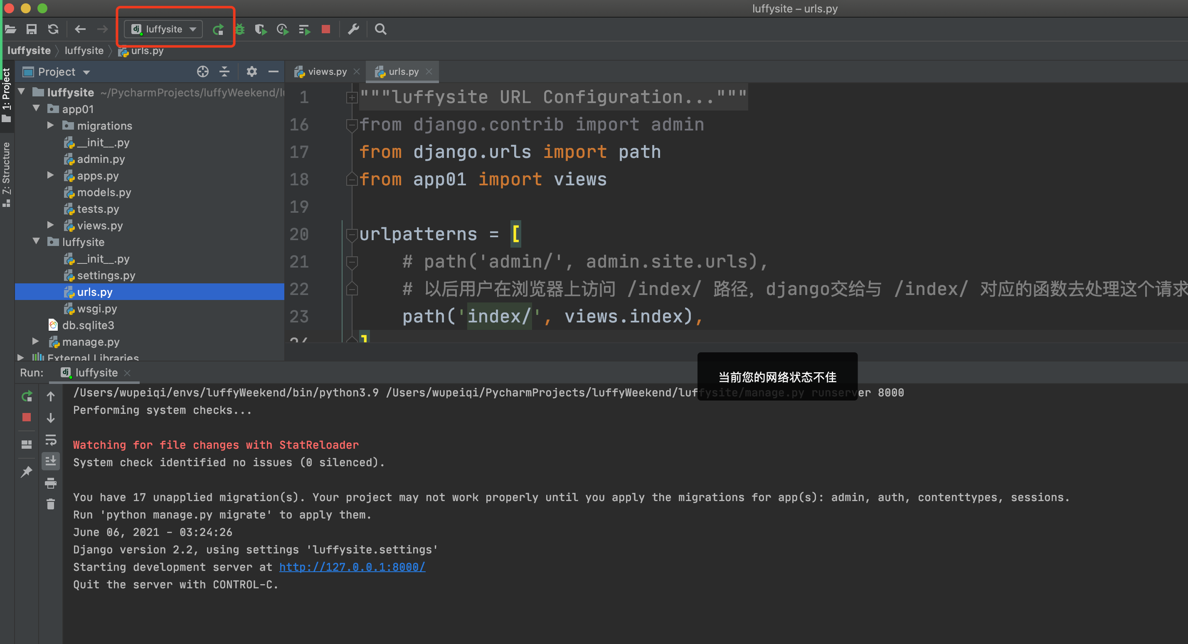The width and height of the screenshot is (1188, 644).
Task: Click db.sqlite3 in the tree
Action: (x=88, y=325)
